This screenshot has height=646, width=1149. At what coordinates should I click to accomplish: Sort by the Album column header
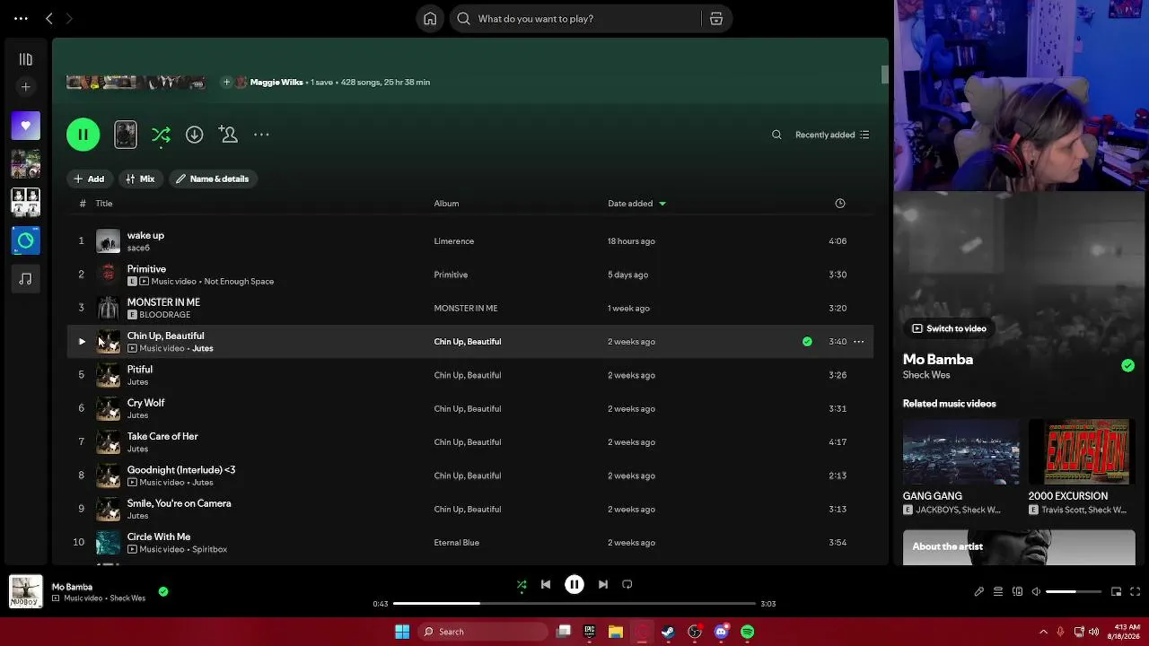click(x=446, y=204)
